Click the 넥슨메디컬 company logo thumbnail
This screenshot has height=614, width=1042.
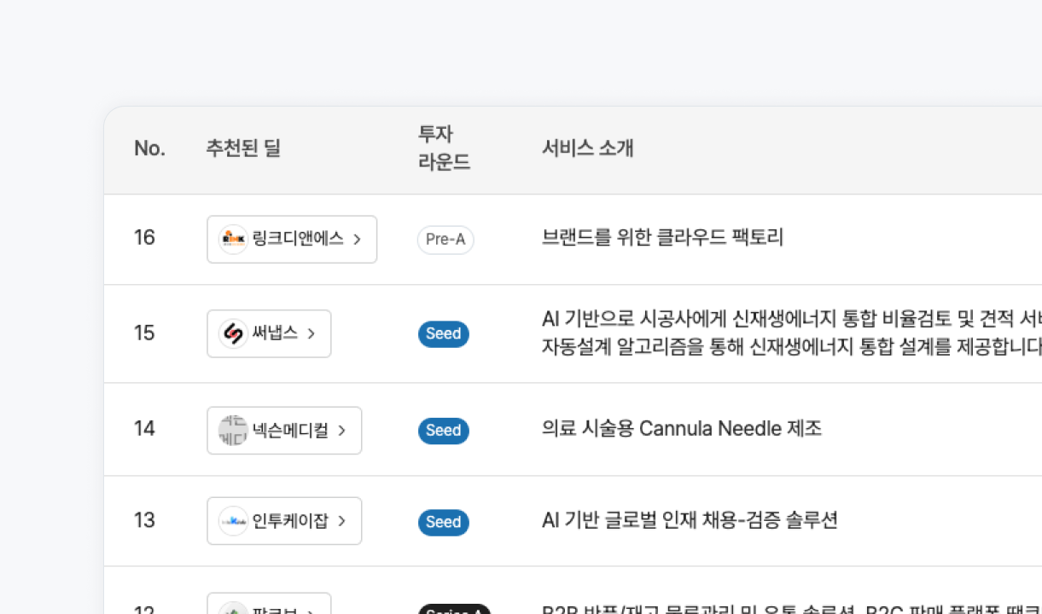click(233, 431)
